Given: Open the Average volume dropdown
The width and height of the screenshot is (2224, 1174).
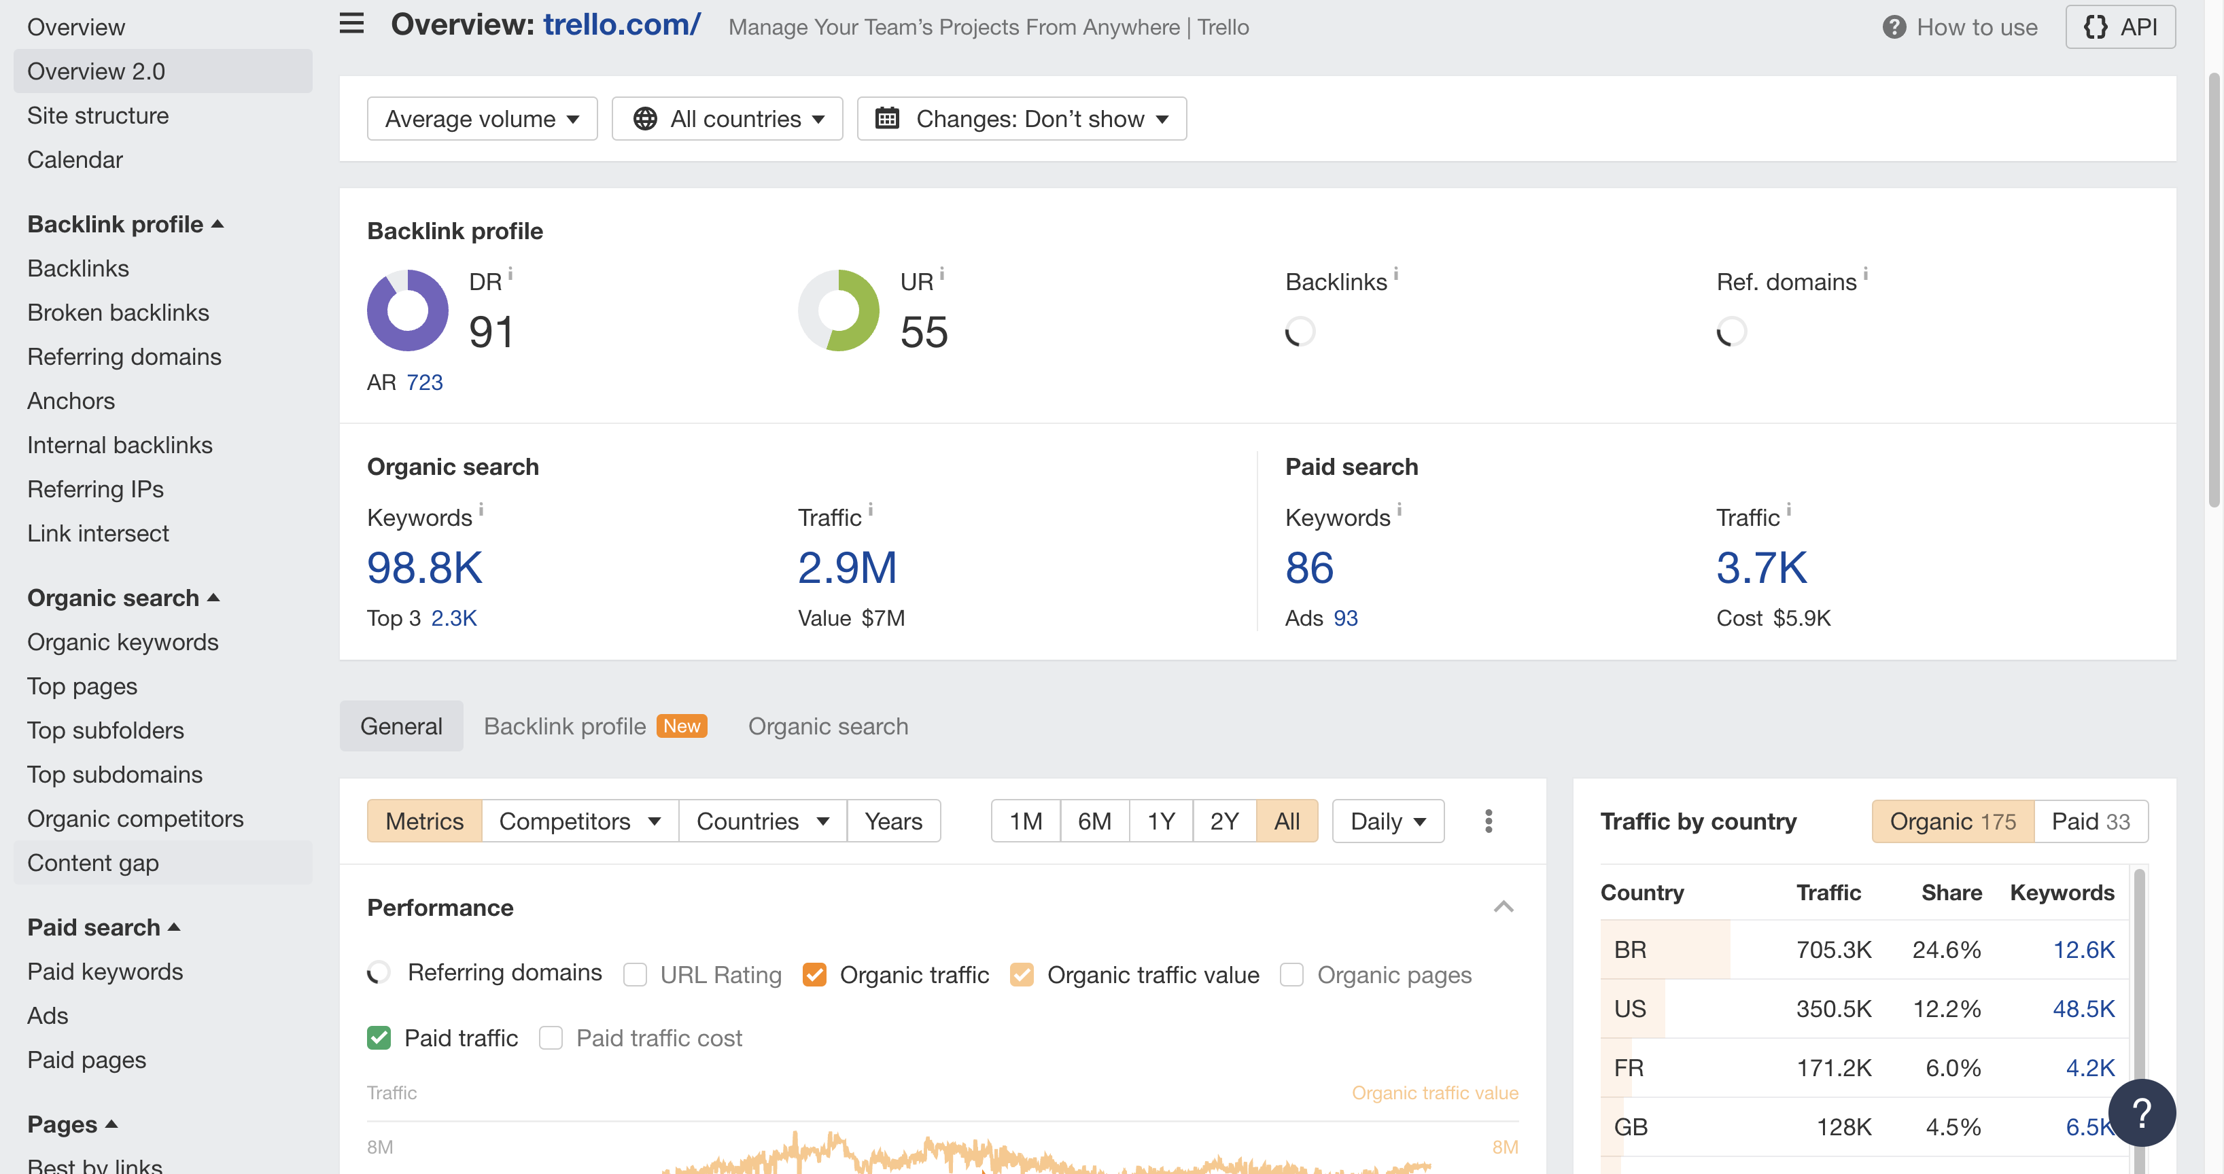Looking at the screenshot, I should coord(482,118).
